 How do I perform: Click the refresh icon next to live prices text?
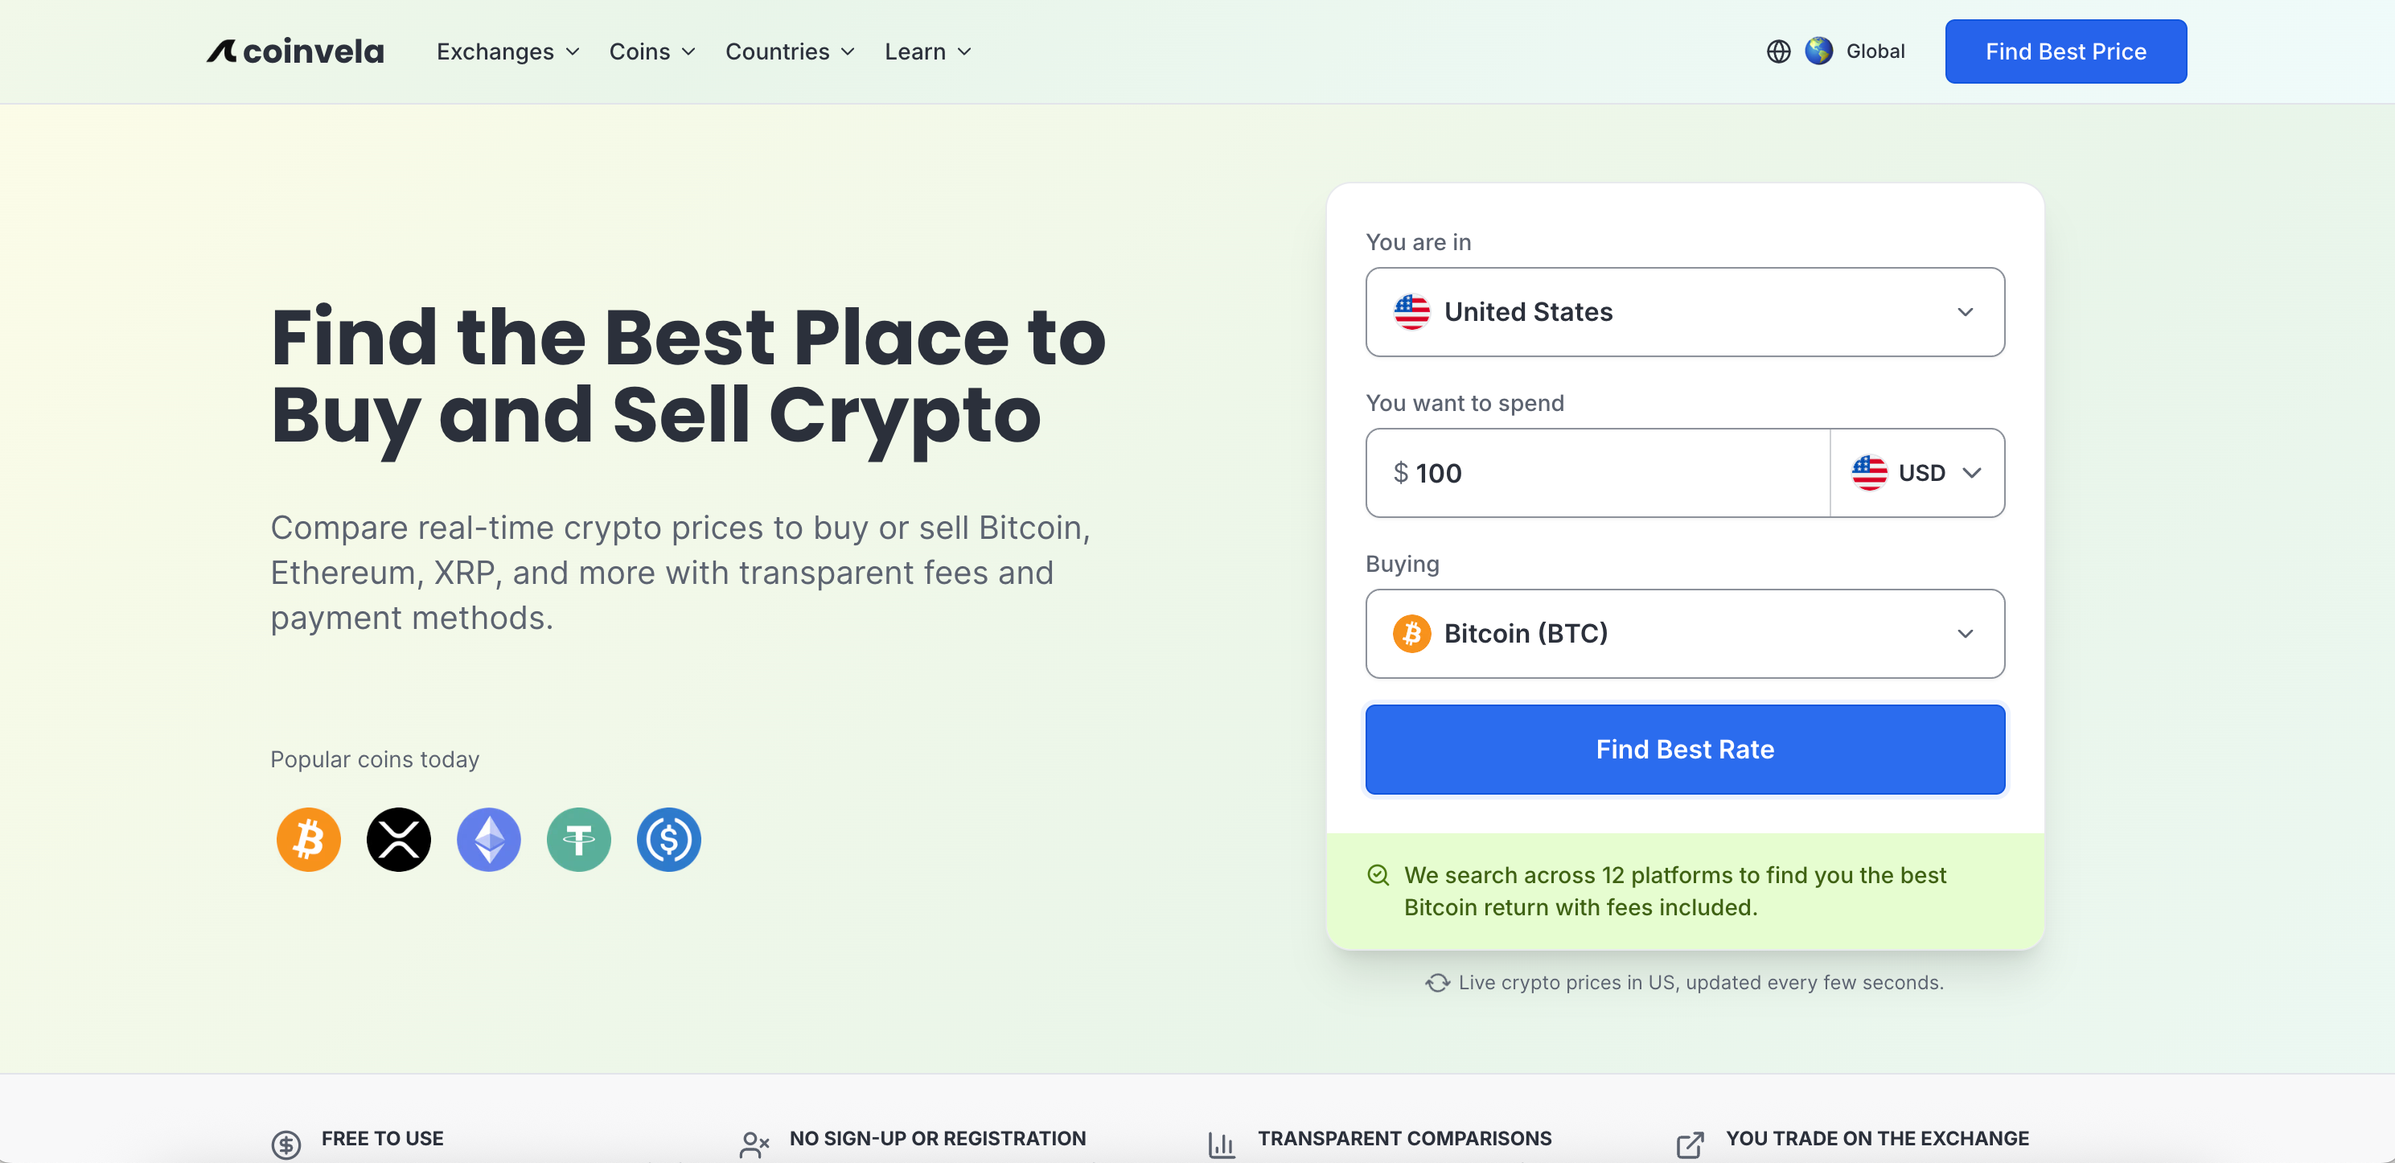click(1437, 982)
